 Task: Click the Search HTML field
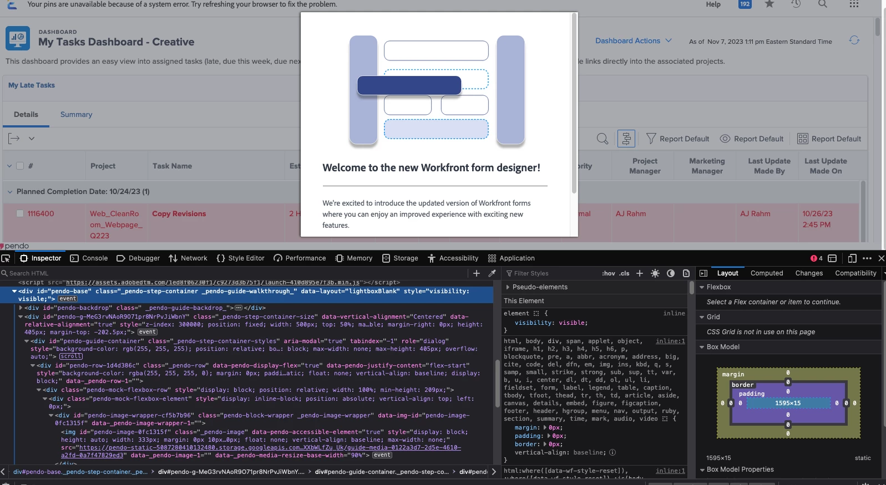233,273
